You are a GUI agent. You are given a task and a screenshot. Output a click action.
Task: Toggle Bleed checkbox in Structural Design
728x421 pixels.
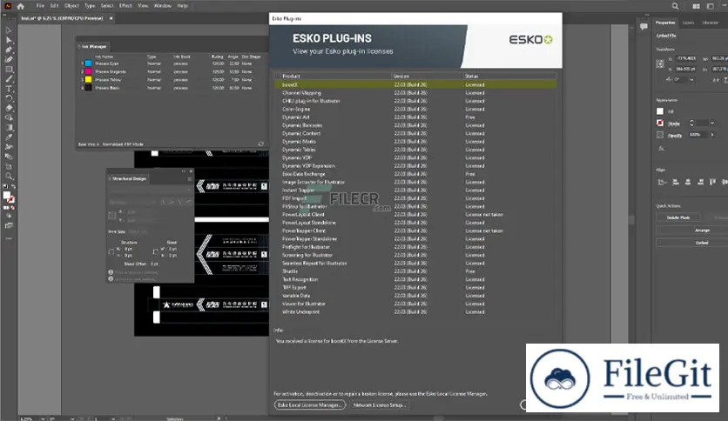click(156, 251)
